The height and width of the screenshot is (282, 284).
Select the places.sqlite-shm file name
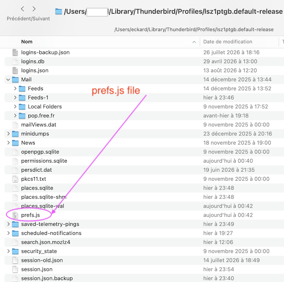(x=44, y=197)
